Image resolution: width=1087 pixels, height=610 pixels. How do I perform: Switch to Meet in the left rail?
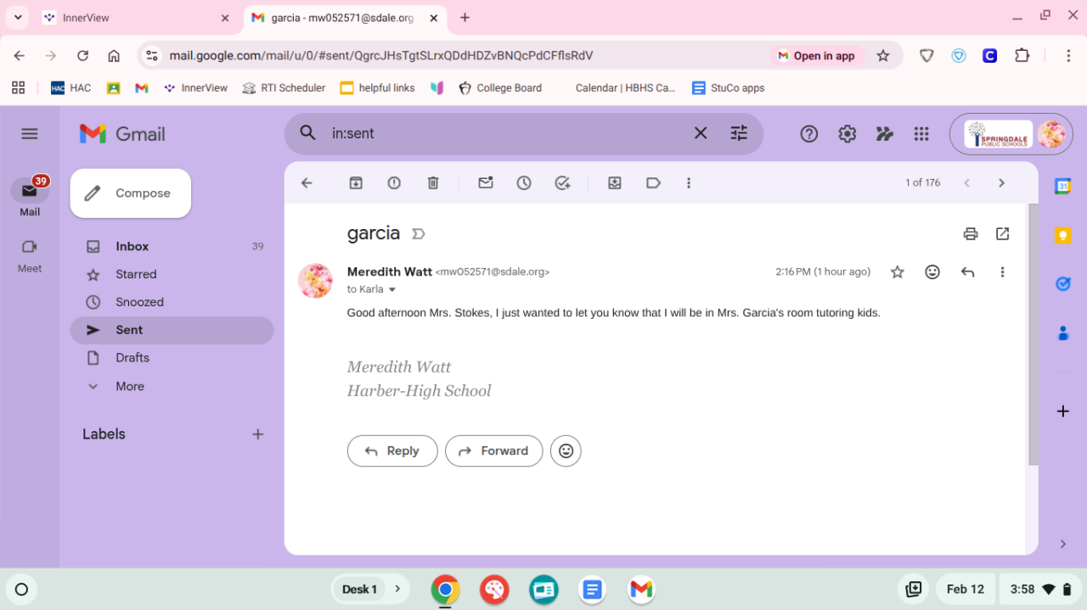click(x=30, y=255)
